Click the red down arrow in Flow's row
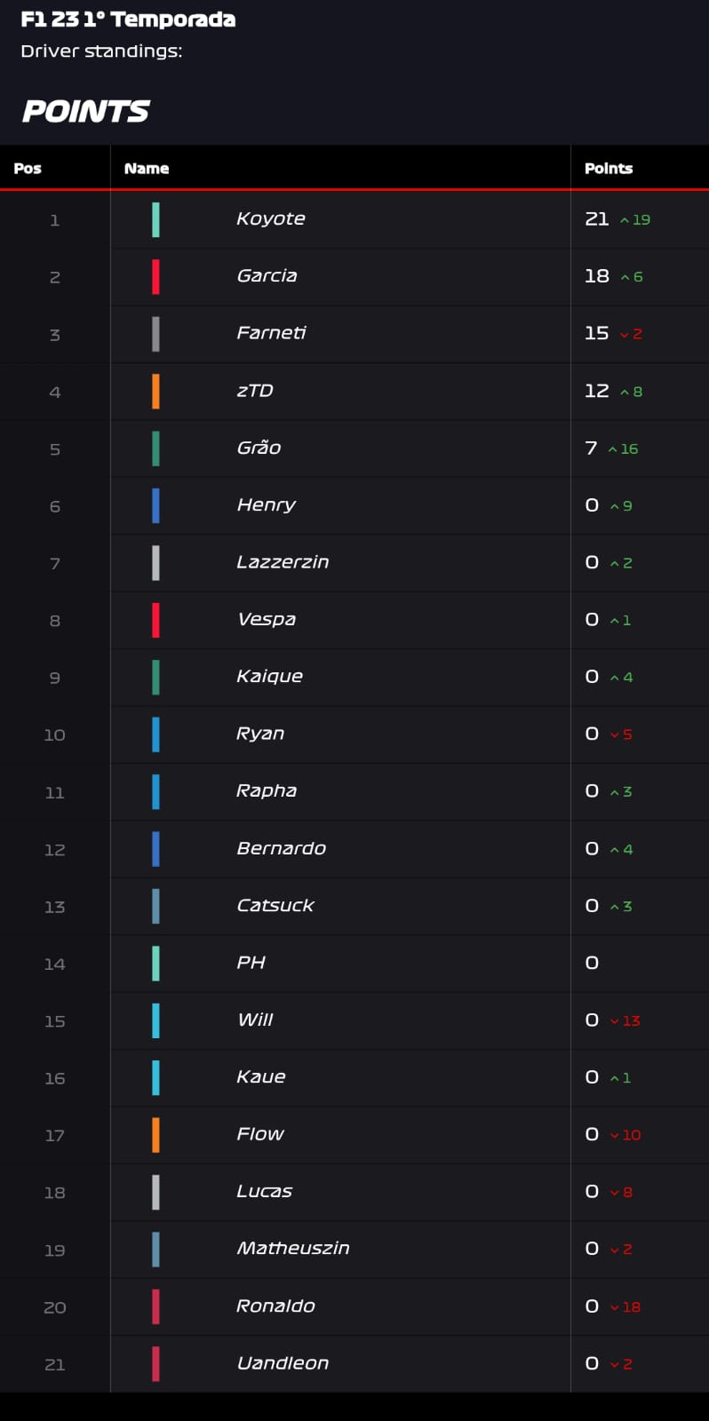 [x=615, y=1135]
